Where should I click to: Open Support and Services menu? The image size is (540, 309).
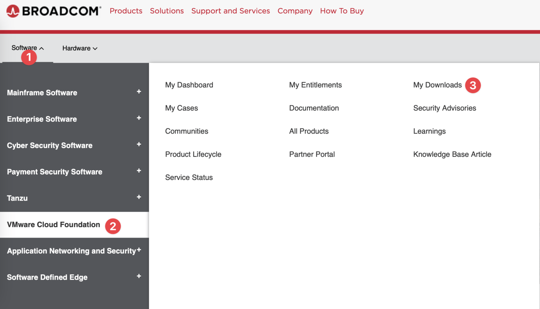(230, 11)
